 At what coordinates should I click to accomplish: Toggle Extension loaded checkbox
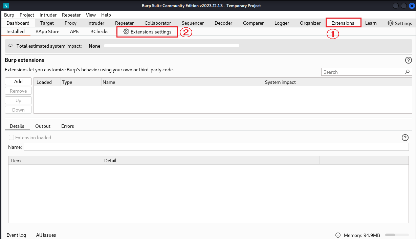[x=12, y=138]
